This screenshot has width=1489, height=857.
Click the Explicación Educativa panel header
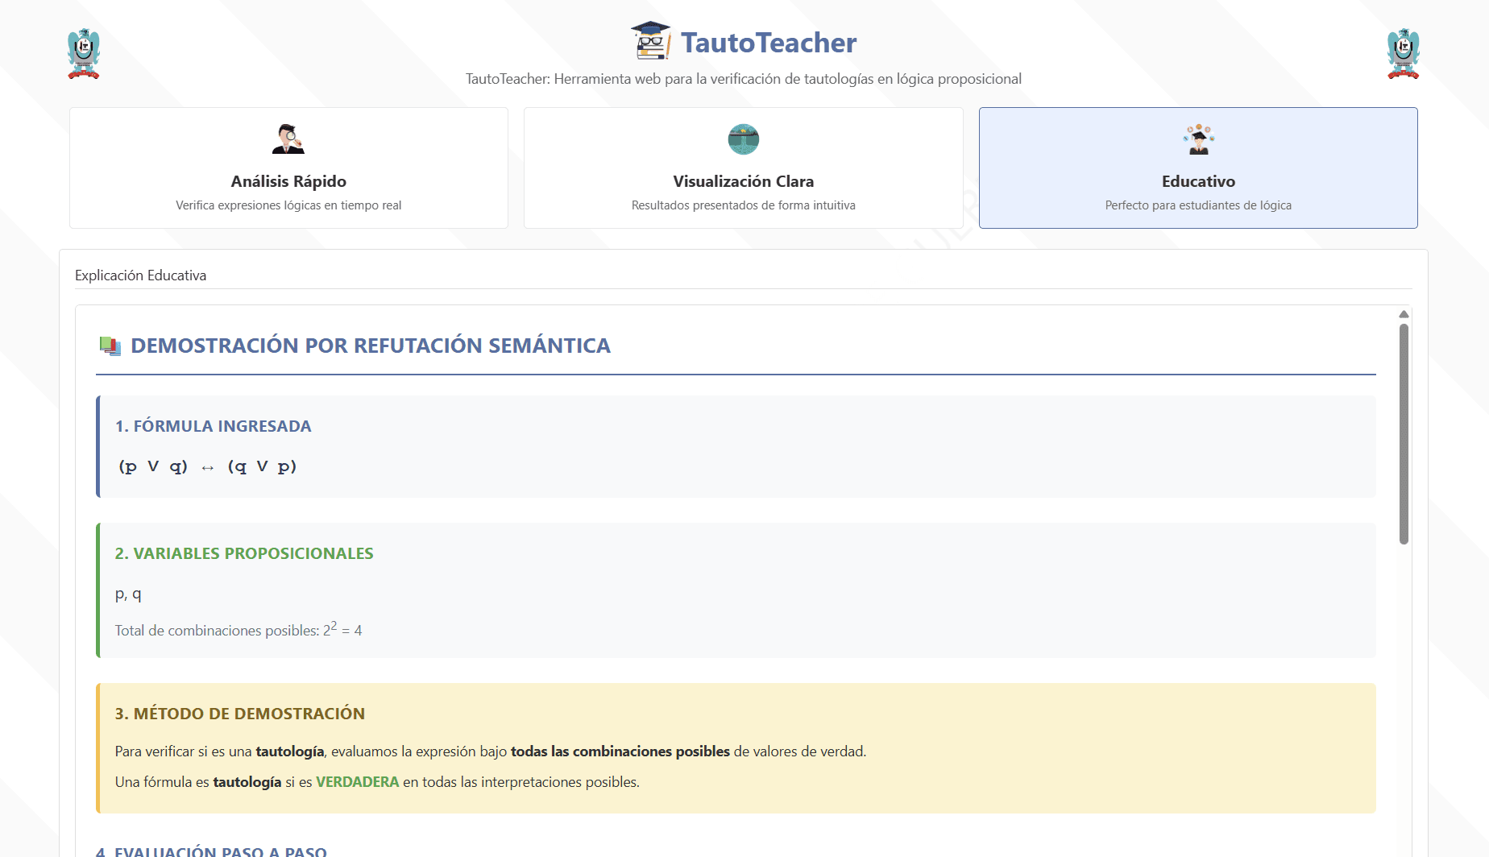(x=140, y=275)
